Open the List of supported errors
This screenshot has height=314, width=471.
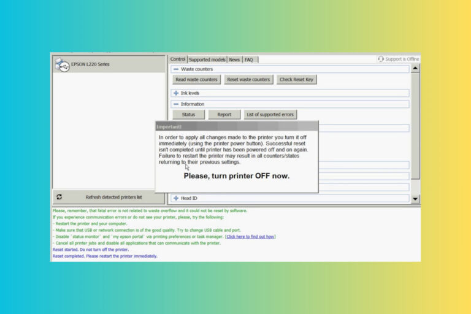270,115
